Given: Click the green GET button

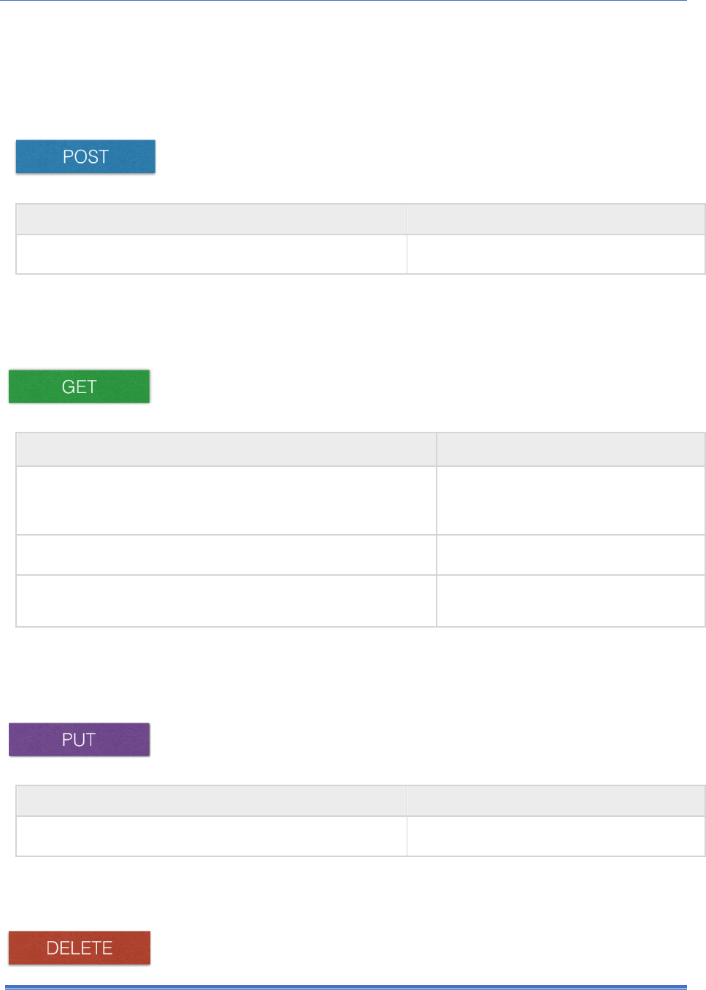Looking at the screenshot, I should 79,387.
